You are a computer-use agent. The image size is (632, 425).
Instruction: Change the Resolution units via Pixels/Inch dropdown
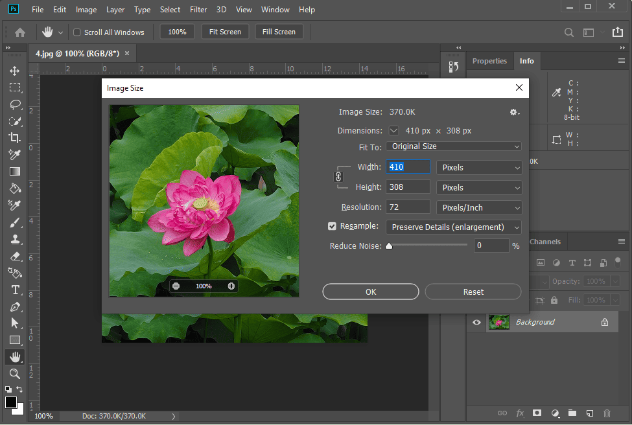[479, 207]
